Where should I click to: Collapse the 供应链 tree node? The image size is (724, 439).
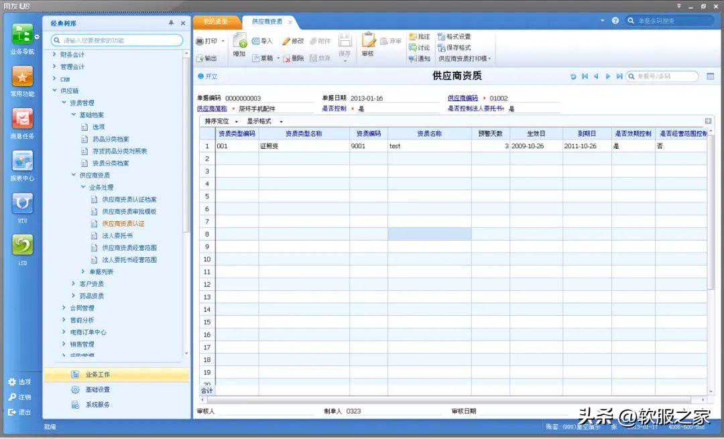(x=54, y=90)
